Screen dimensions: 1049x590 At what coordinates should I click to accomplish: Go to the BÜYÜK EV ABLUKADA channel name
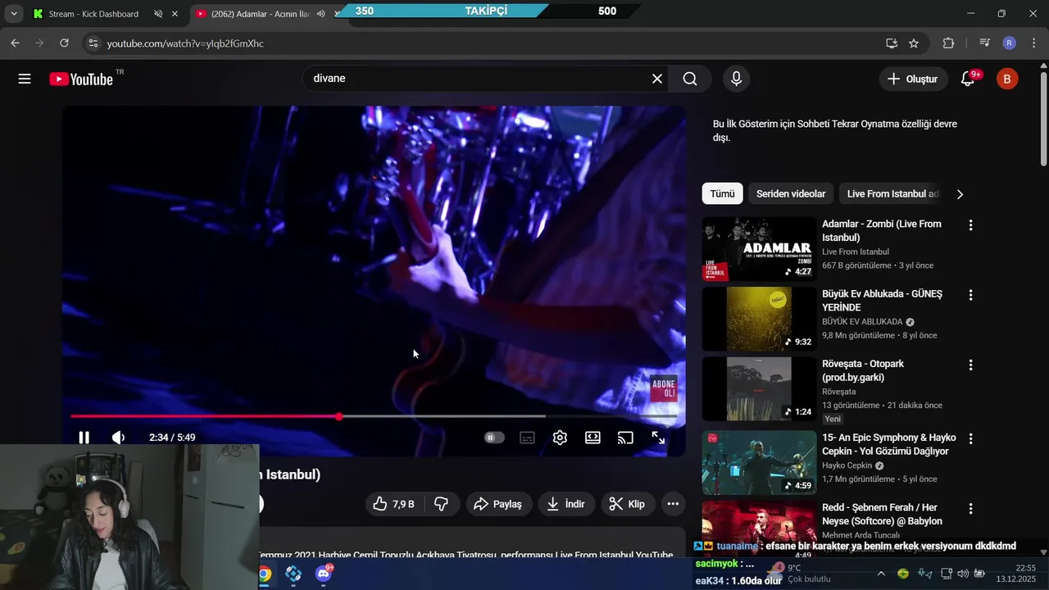(x=862, y=322)
